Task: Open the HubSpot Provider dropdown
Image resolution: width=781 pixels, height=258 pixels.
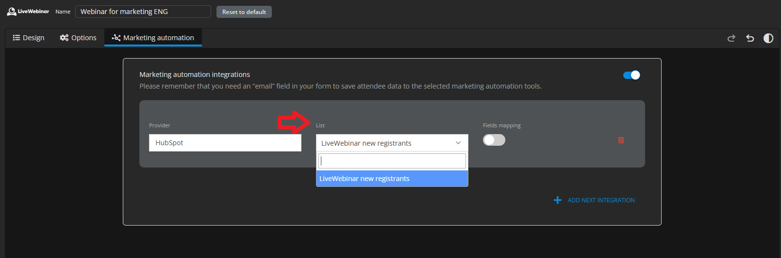Action: click(225, 143)
